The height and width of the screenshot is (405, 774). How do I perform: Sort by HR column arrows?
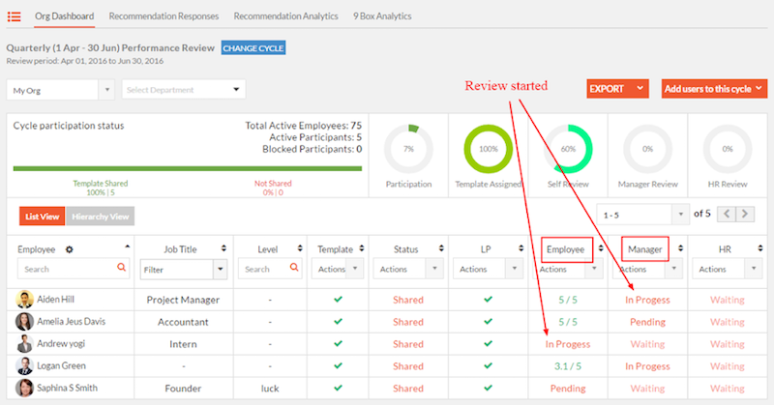click(760, 248)
